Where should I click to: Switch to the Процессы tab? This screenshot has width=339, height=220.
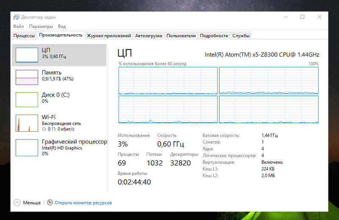pyautogui.click(x=24, y=36)
